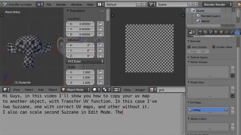Expand the RenderLayers tree item
Image resolution: width=241 pixels, height=135 pixels.
pos(194,16)
